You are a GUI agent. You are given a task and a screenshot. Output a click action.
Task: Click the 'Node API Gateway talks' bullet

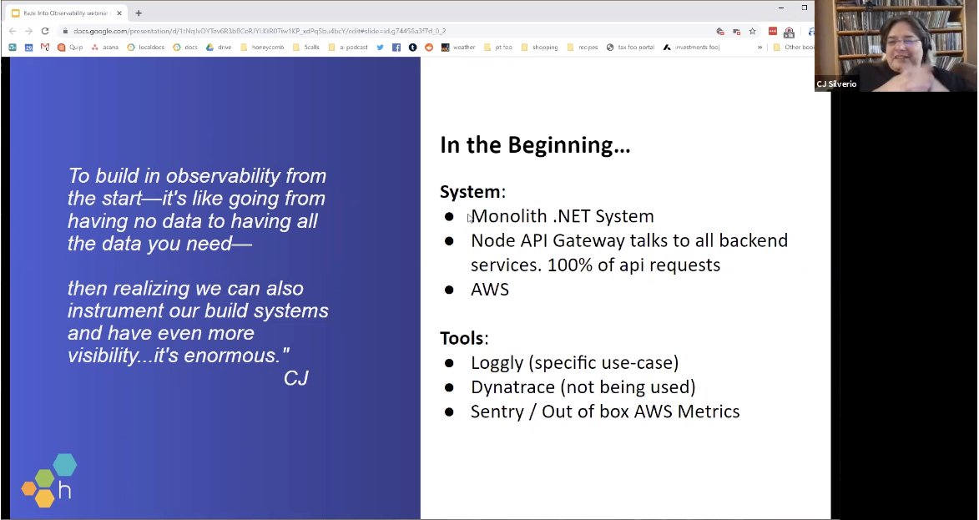pos(628,252)
